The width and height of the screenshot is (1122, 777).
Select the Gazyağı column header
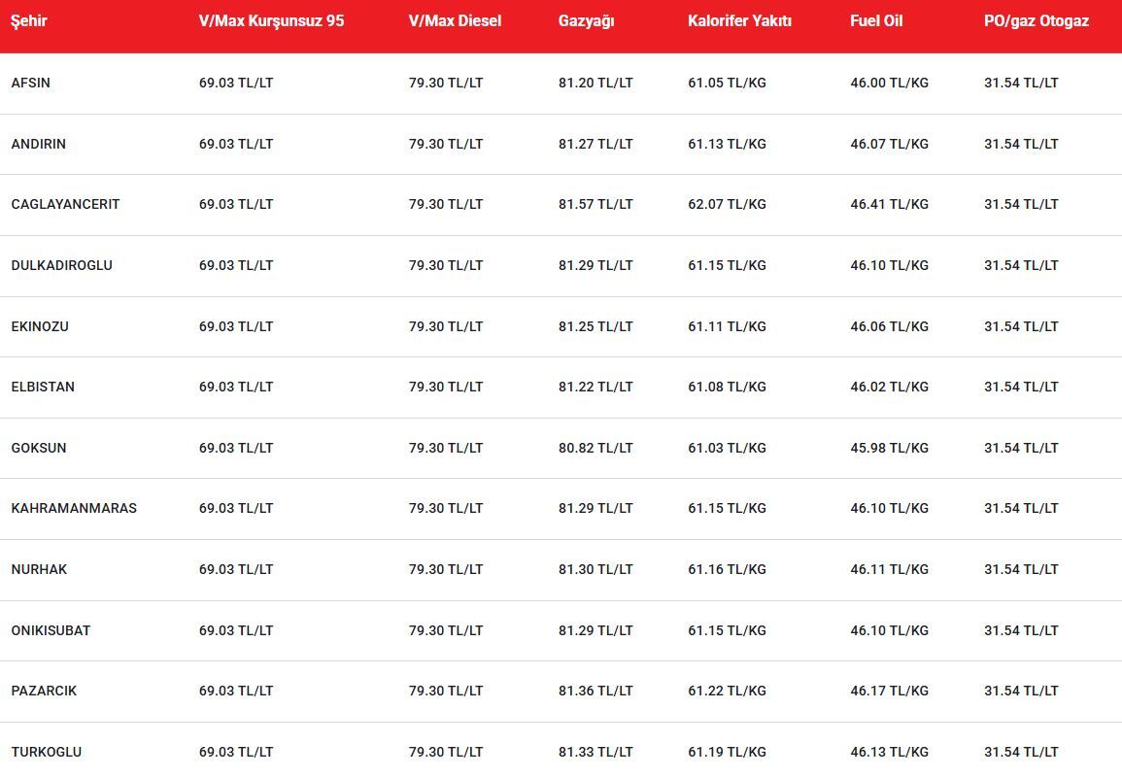tap(586, 20)
